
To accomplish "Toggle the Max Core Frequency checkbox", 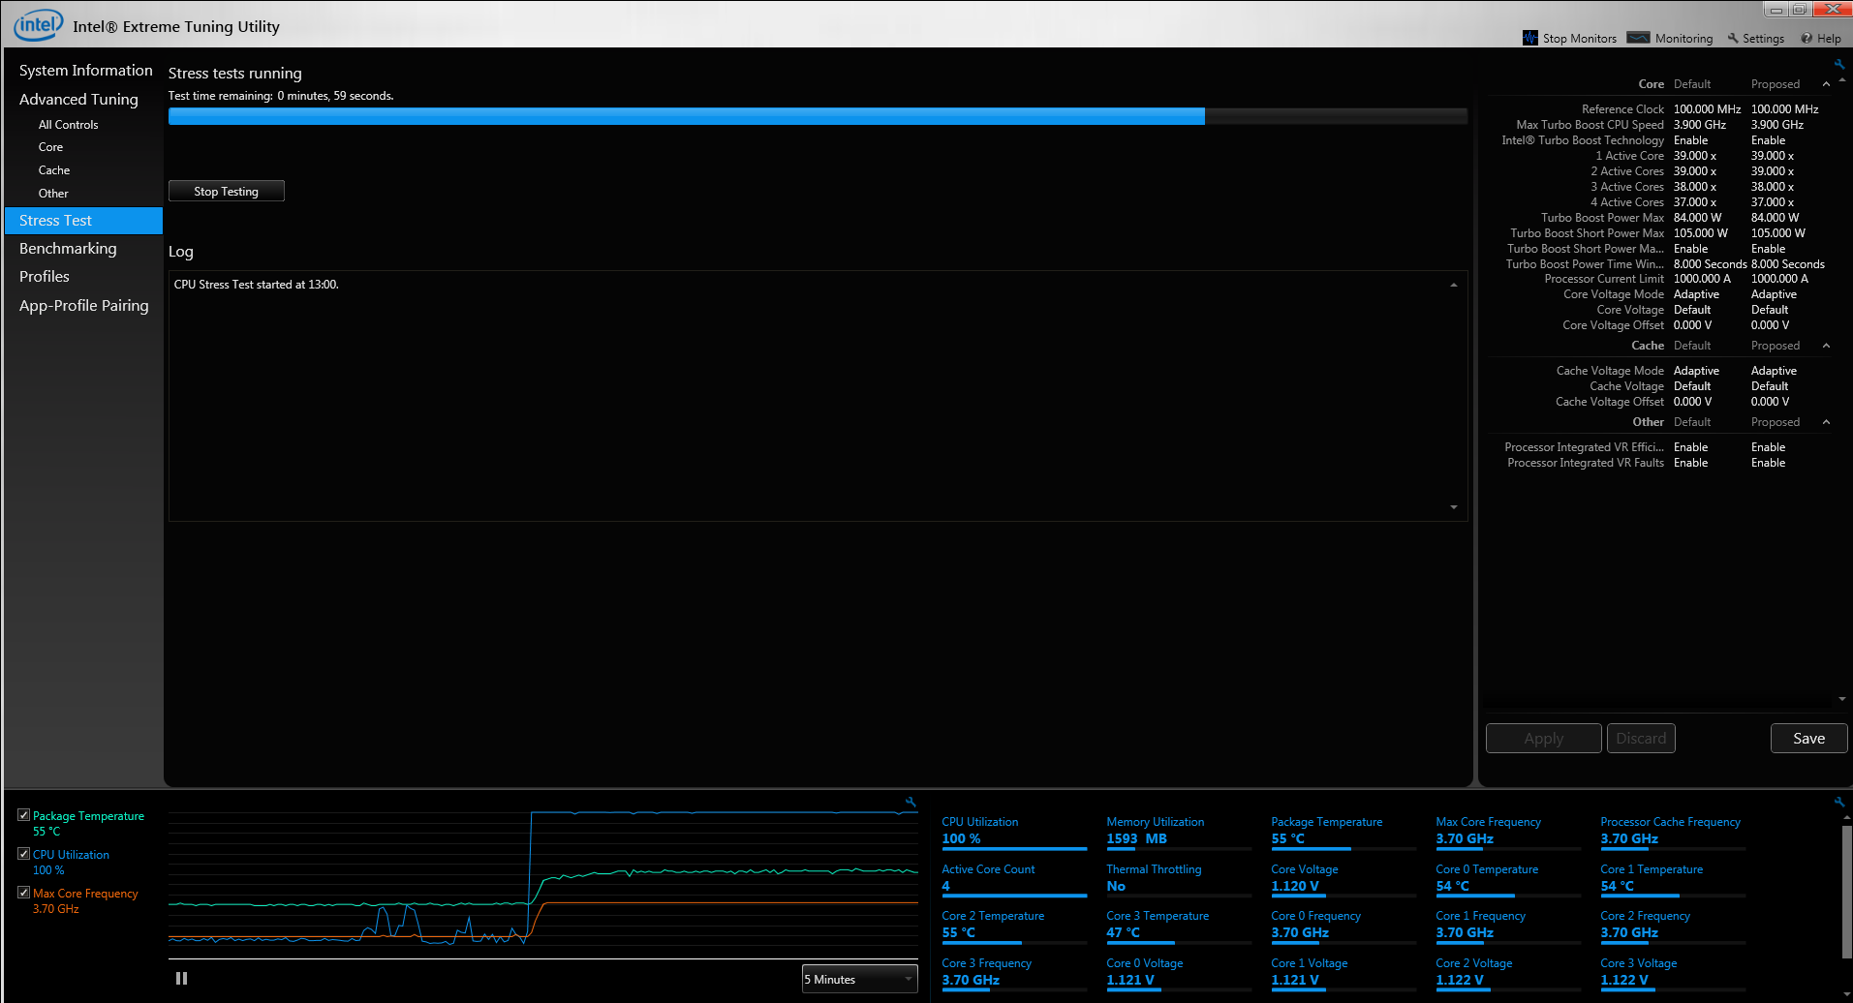I will point(24,893).
